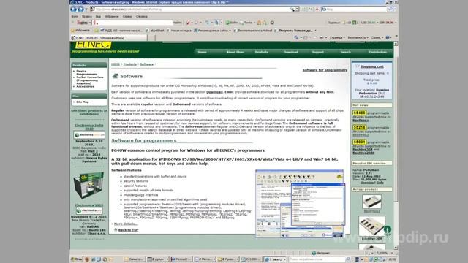Click the ELNEC logo on the page
Viewport: 468px width, 263px height.
point(93,45)
